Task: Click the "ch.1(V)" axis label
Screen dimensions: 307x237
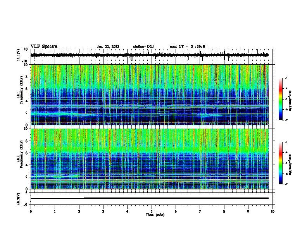Action: pyautogui.click(x=19, y=55)
